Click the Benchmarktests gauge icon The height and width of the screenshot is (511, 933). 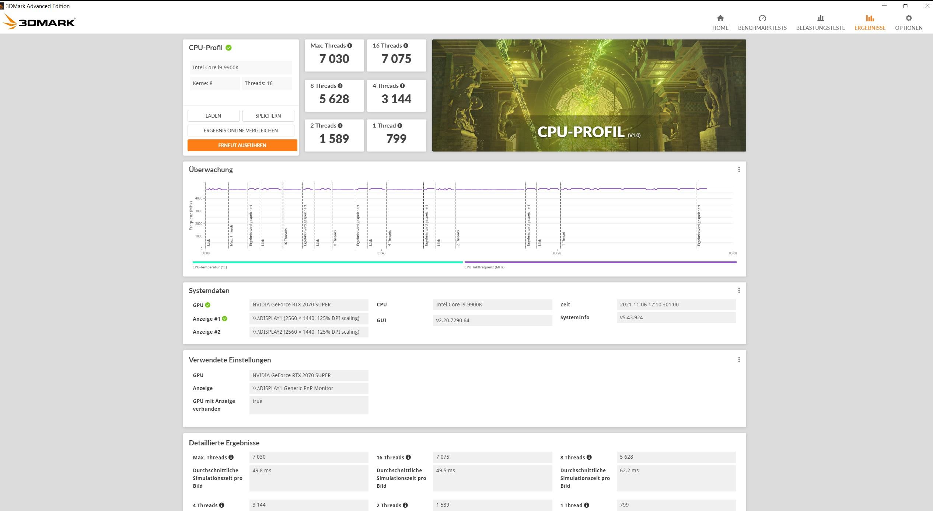click(762, 18)
